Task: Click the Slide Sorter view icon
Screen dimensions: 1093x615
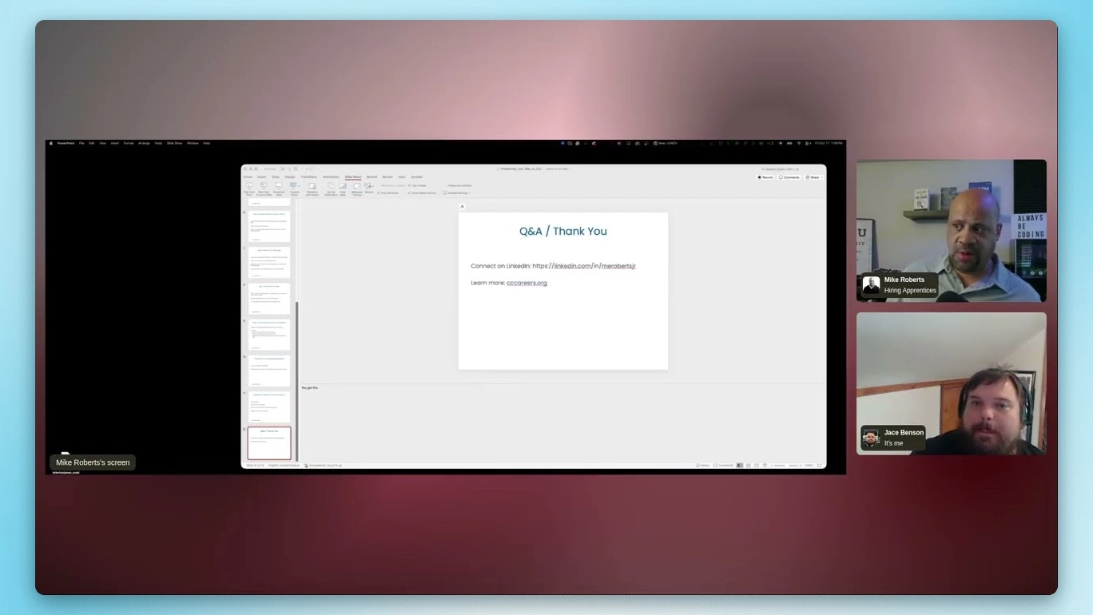Action: [748, 465]
